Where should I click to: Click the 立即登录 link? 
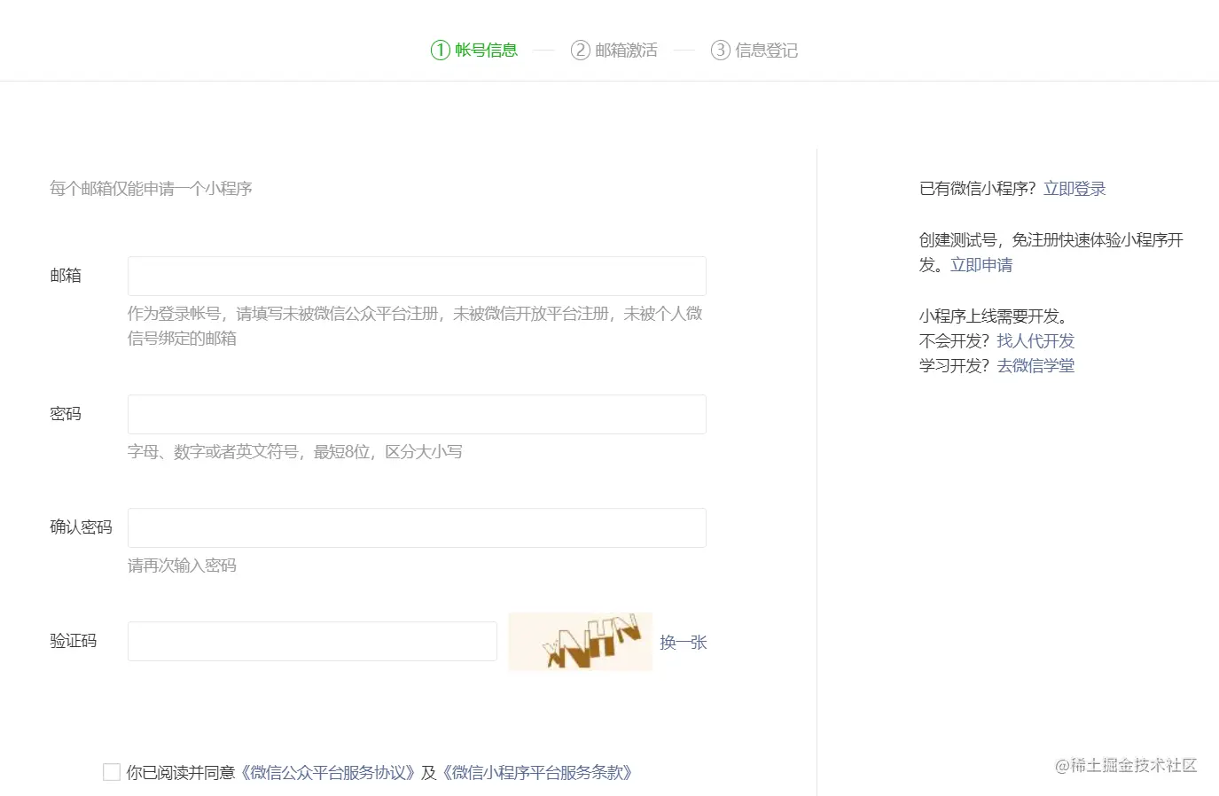coord(1074,189)
